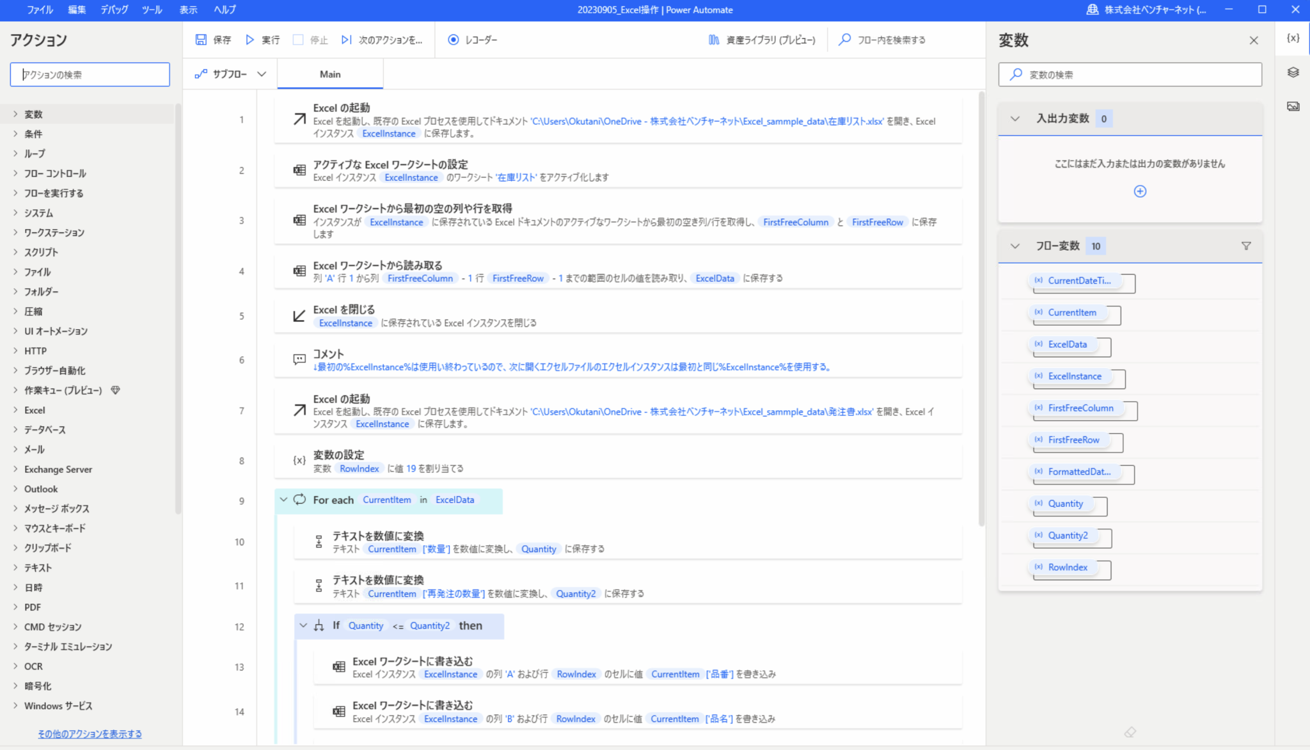
Task: Run the next action step icon
Action: (x=346, y=40)
